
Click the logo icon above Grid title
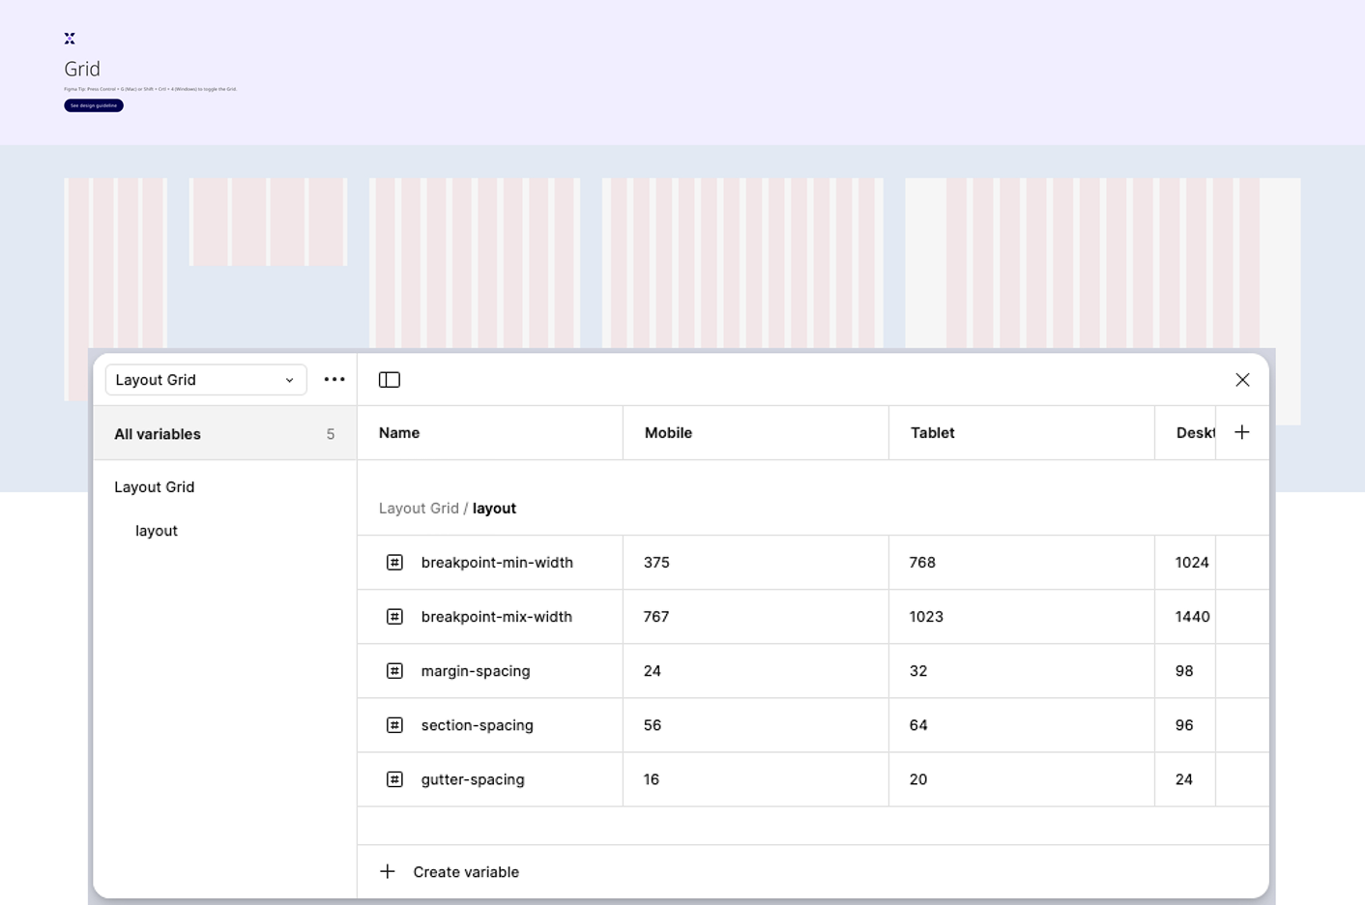coord(70,39)
